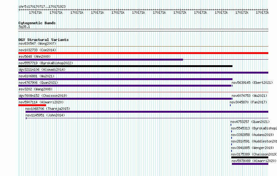Click the Cytogenetic Bands track title

point(37,23)
